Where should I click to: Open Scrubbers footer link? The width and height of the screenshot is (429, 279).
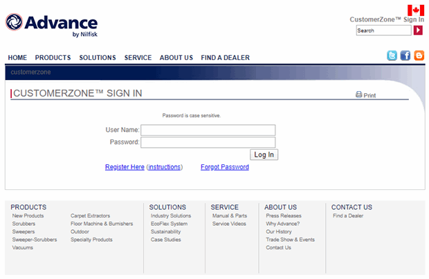point(24,224)
